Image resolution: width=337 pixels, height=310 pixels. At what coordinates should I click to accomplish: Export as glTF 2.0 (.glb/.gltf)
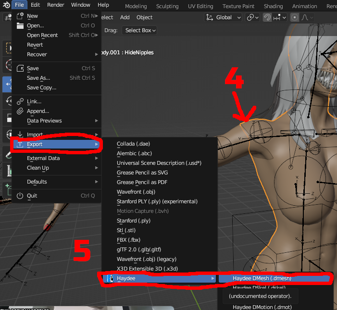pyautogui.click(x=160, y=249)
